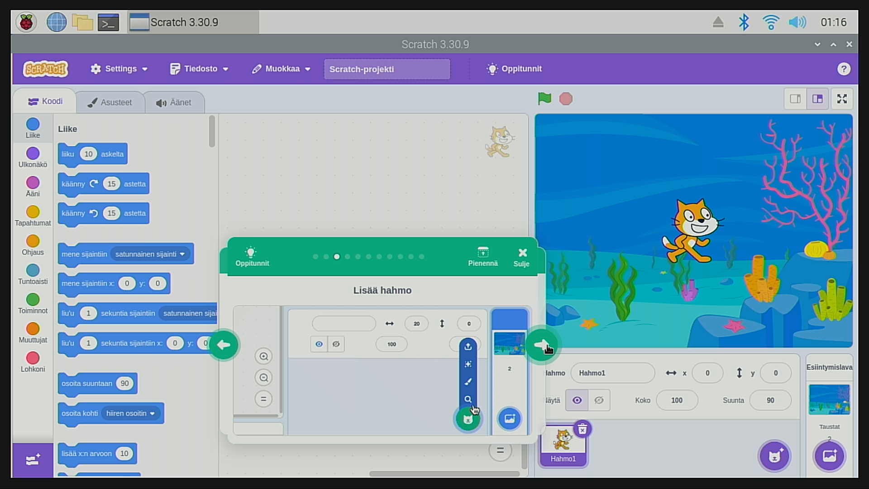
Task: Open the help question mark button
Action: 844,69
